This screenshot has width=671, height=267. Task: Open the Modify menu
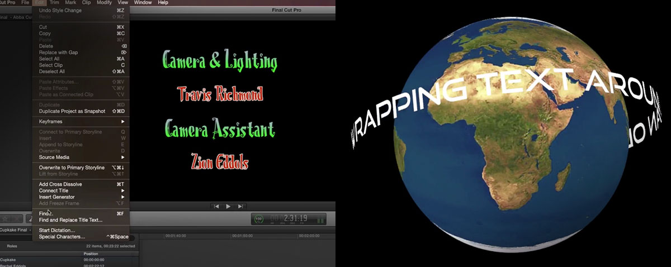tap(104, 3)
